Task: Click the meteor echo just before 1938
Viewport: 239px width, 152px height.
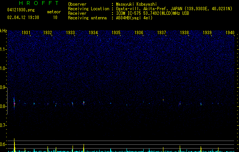Action: (180, 104)
